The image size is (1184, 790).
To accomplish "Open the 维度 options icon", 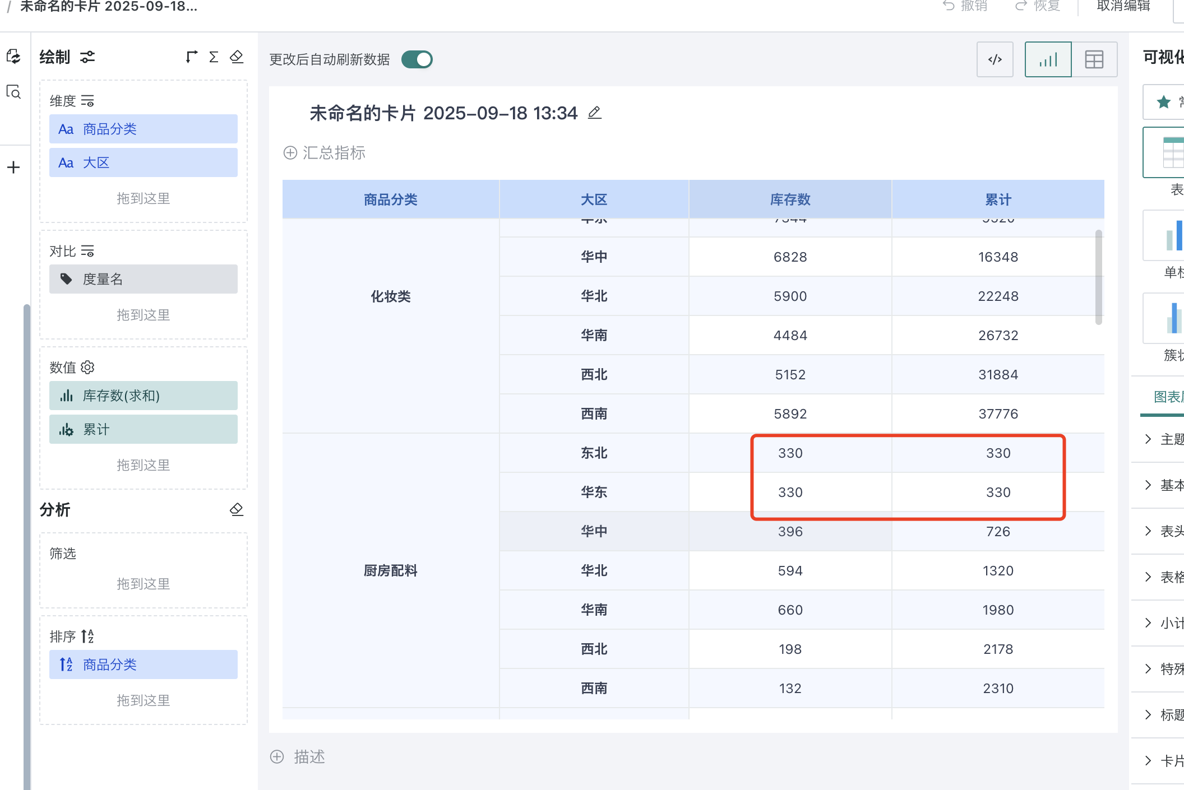I will [x=87, y=101].
